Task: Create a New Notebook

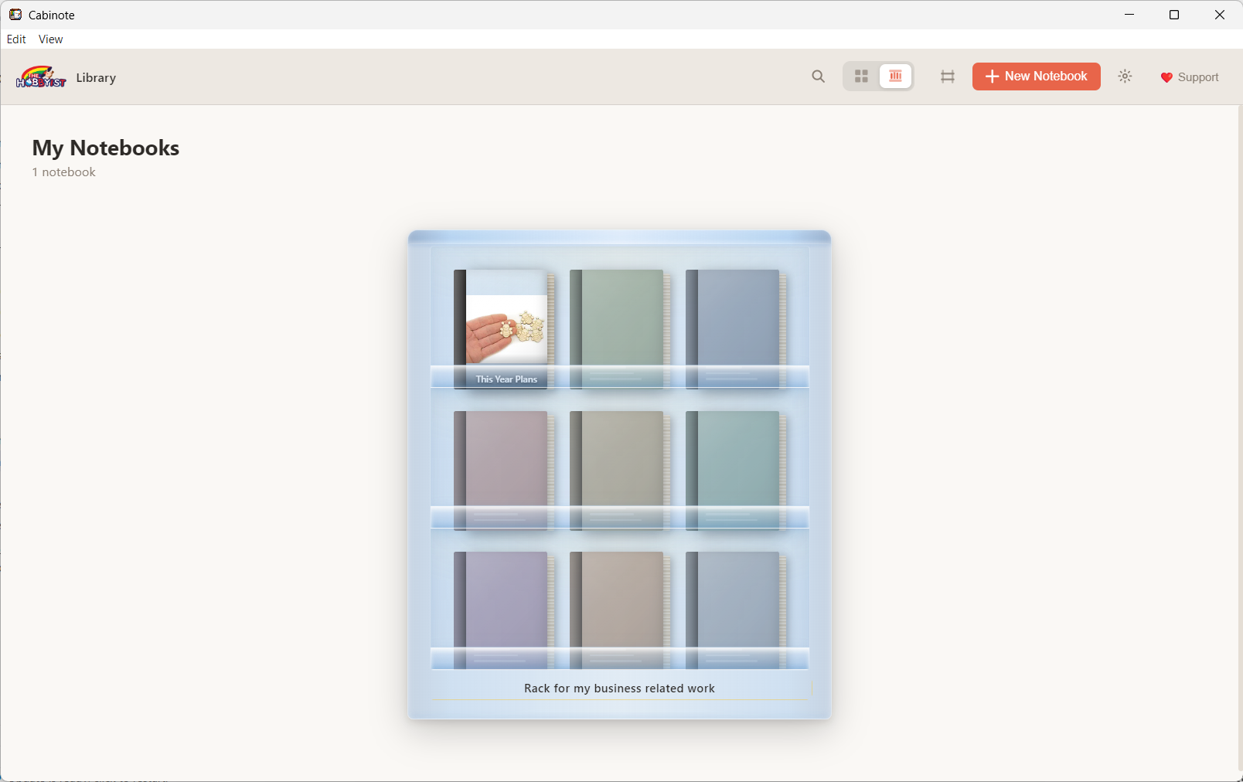Action: coord(1036,76)
